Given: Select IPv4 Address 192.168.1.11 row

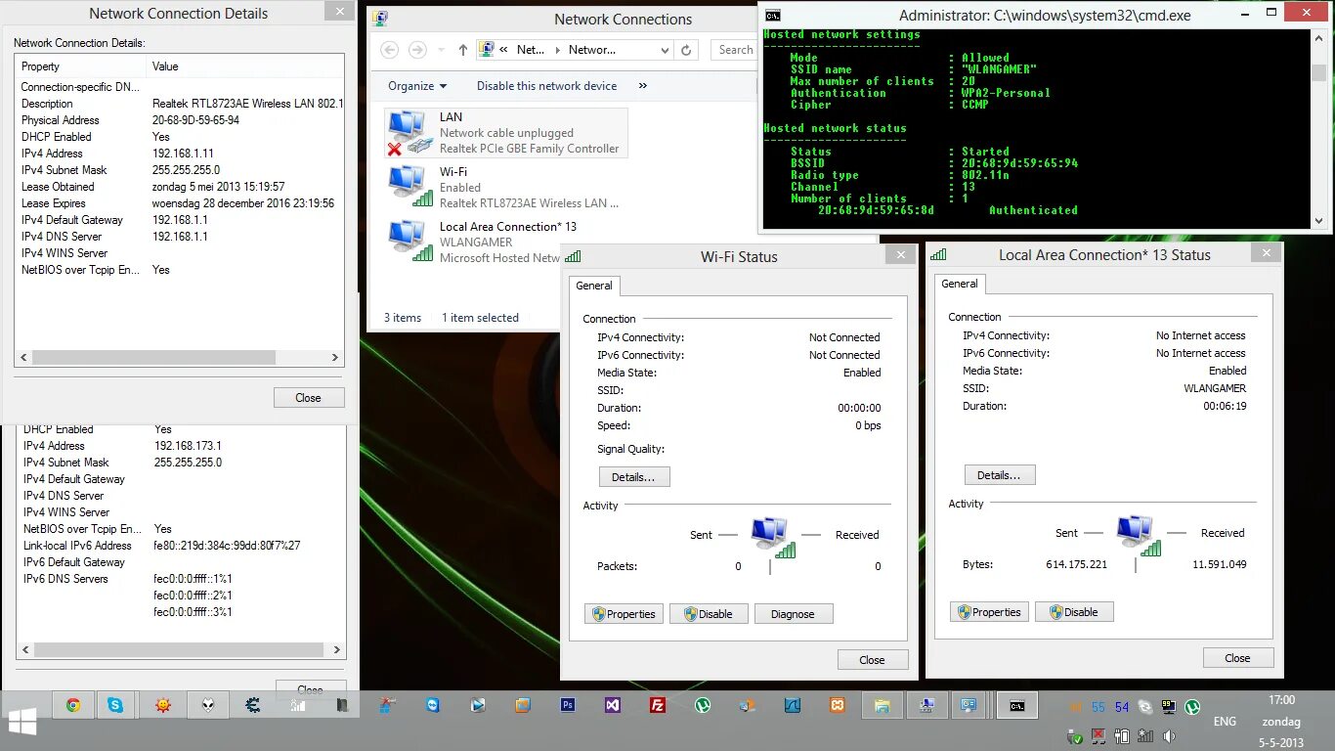Looking at the screenshot, I should [180, 154].
